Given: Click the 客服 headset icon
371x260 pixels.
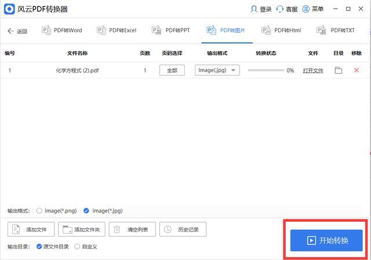Looking at the screenshot, I should click(279, 9).
